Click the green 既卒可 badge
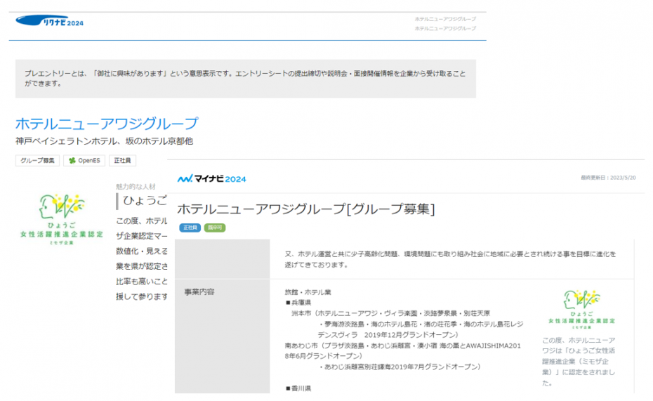653x401 pixels. [215, 228]
